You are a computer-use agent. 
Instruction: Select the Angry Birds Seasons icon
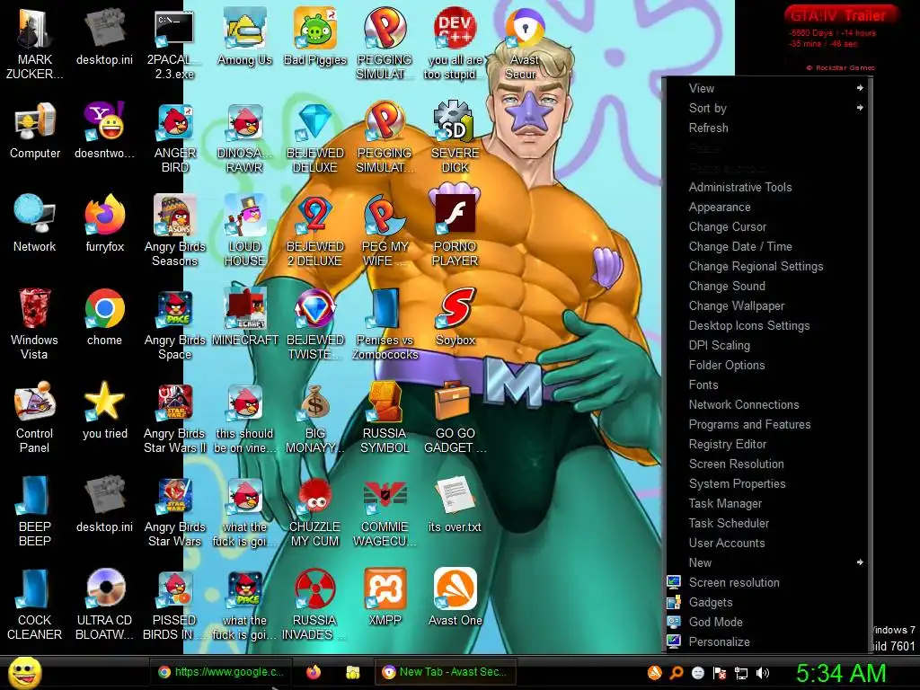pyautogui.click(x=175, y=230)
